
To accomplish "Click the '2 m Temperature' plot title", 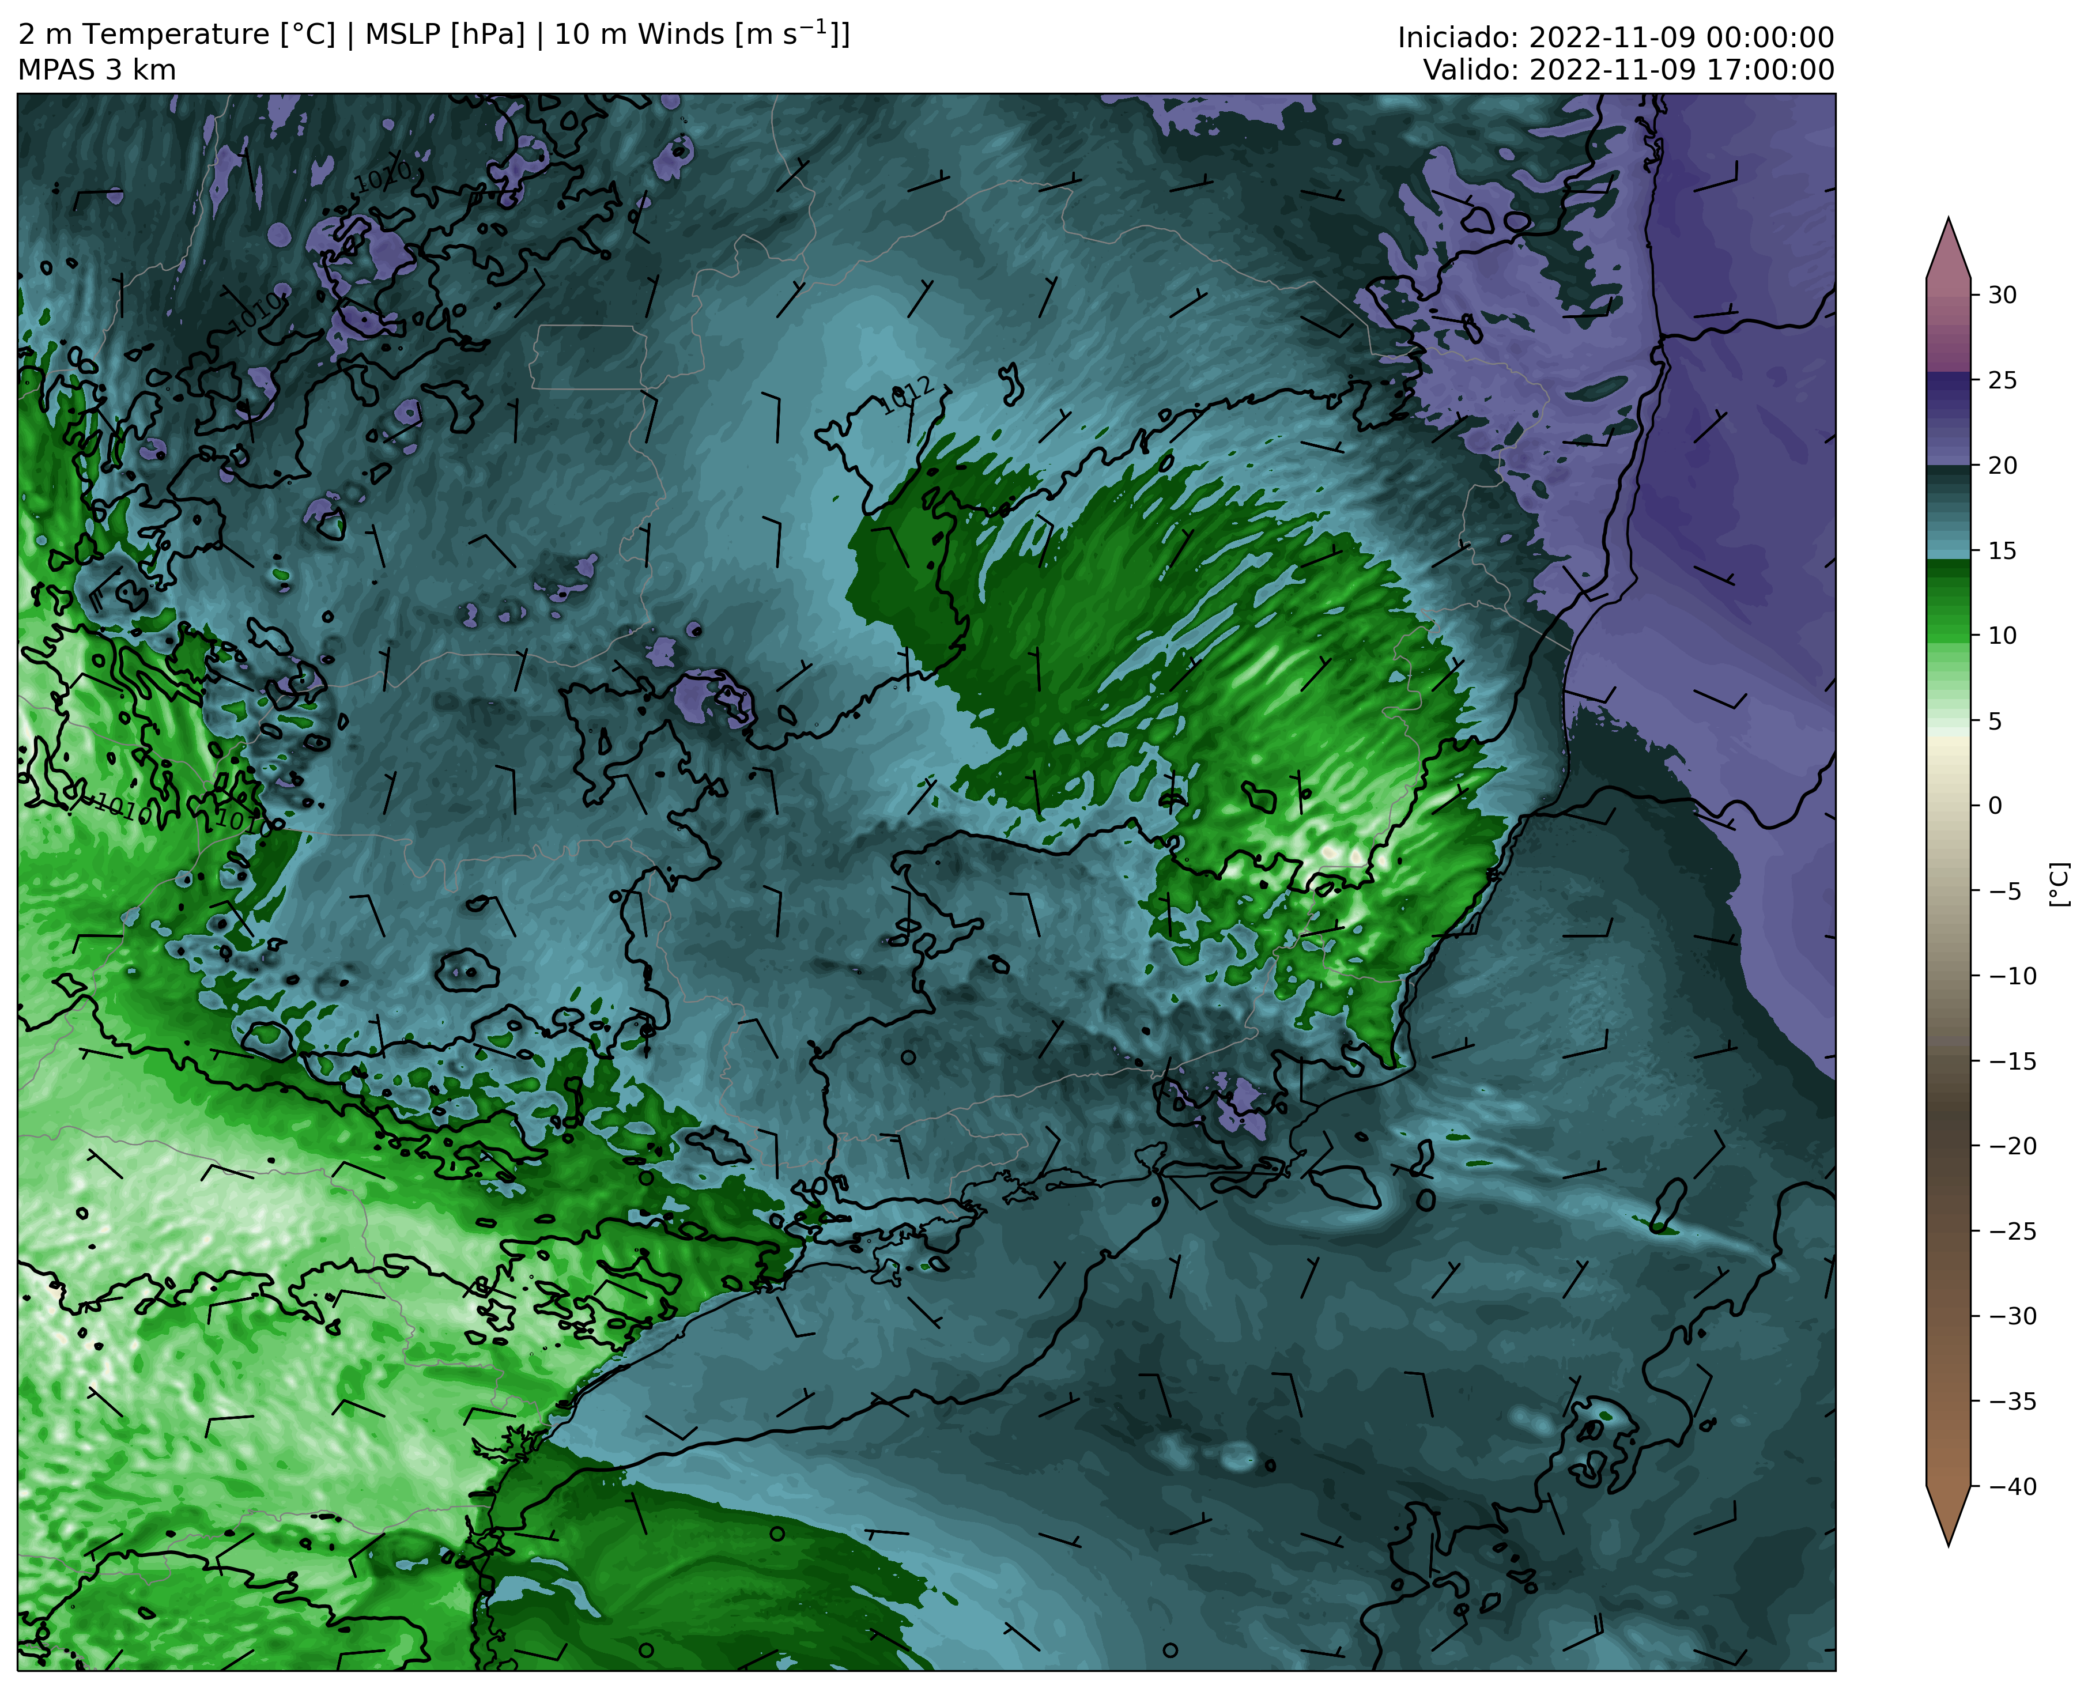I will 434,35.
